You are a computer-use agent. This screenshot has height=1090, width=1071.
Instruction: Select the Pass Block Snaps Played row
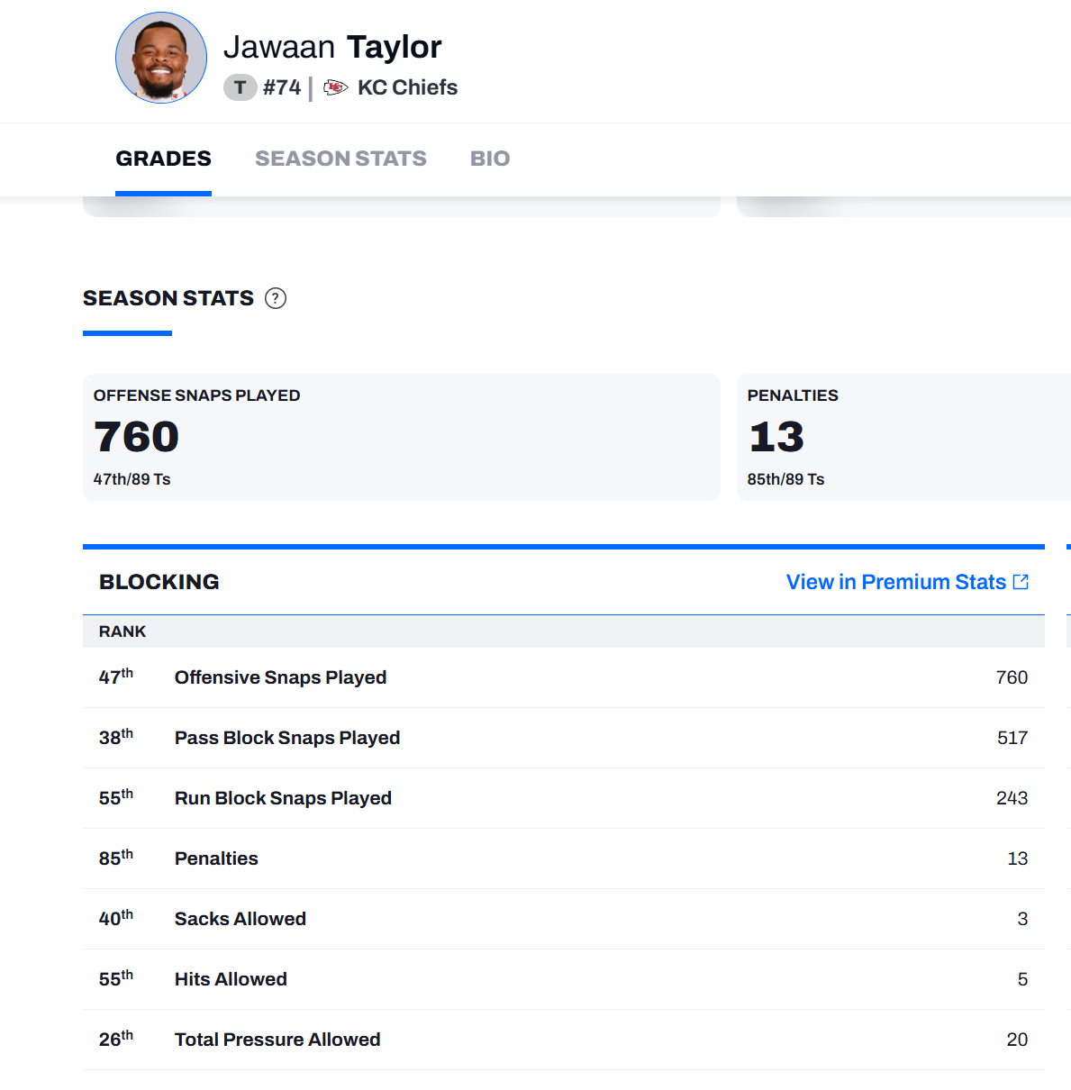tap(563, 738)
